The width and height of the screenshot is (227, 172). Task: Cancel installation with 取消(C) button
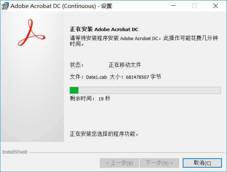(202, 163)
